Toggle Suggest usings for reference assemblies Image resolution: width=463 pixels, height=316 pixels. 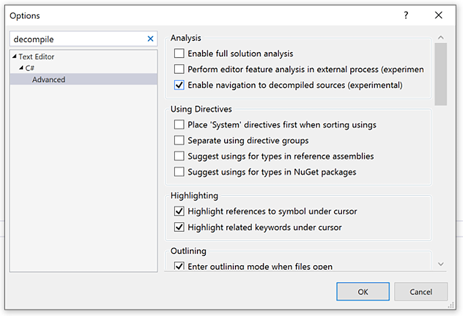[x=179, y=156]
